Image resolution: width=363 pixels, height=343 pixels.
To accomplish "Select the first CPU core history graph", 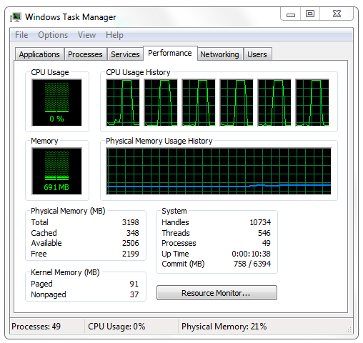I will pyautogui.click(x=123, y=103).
